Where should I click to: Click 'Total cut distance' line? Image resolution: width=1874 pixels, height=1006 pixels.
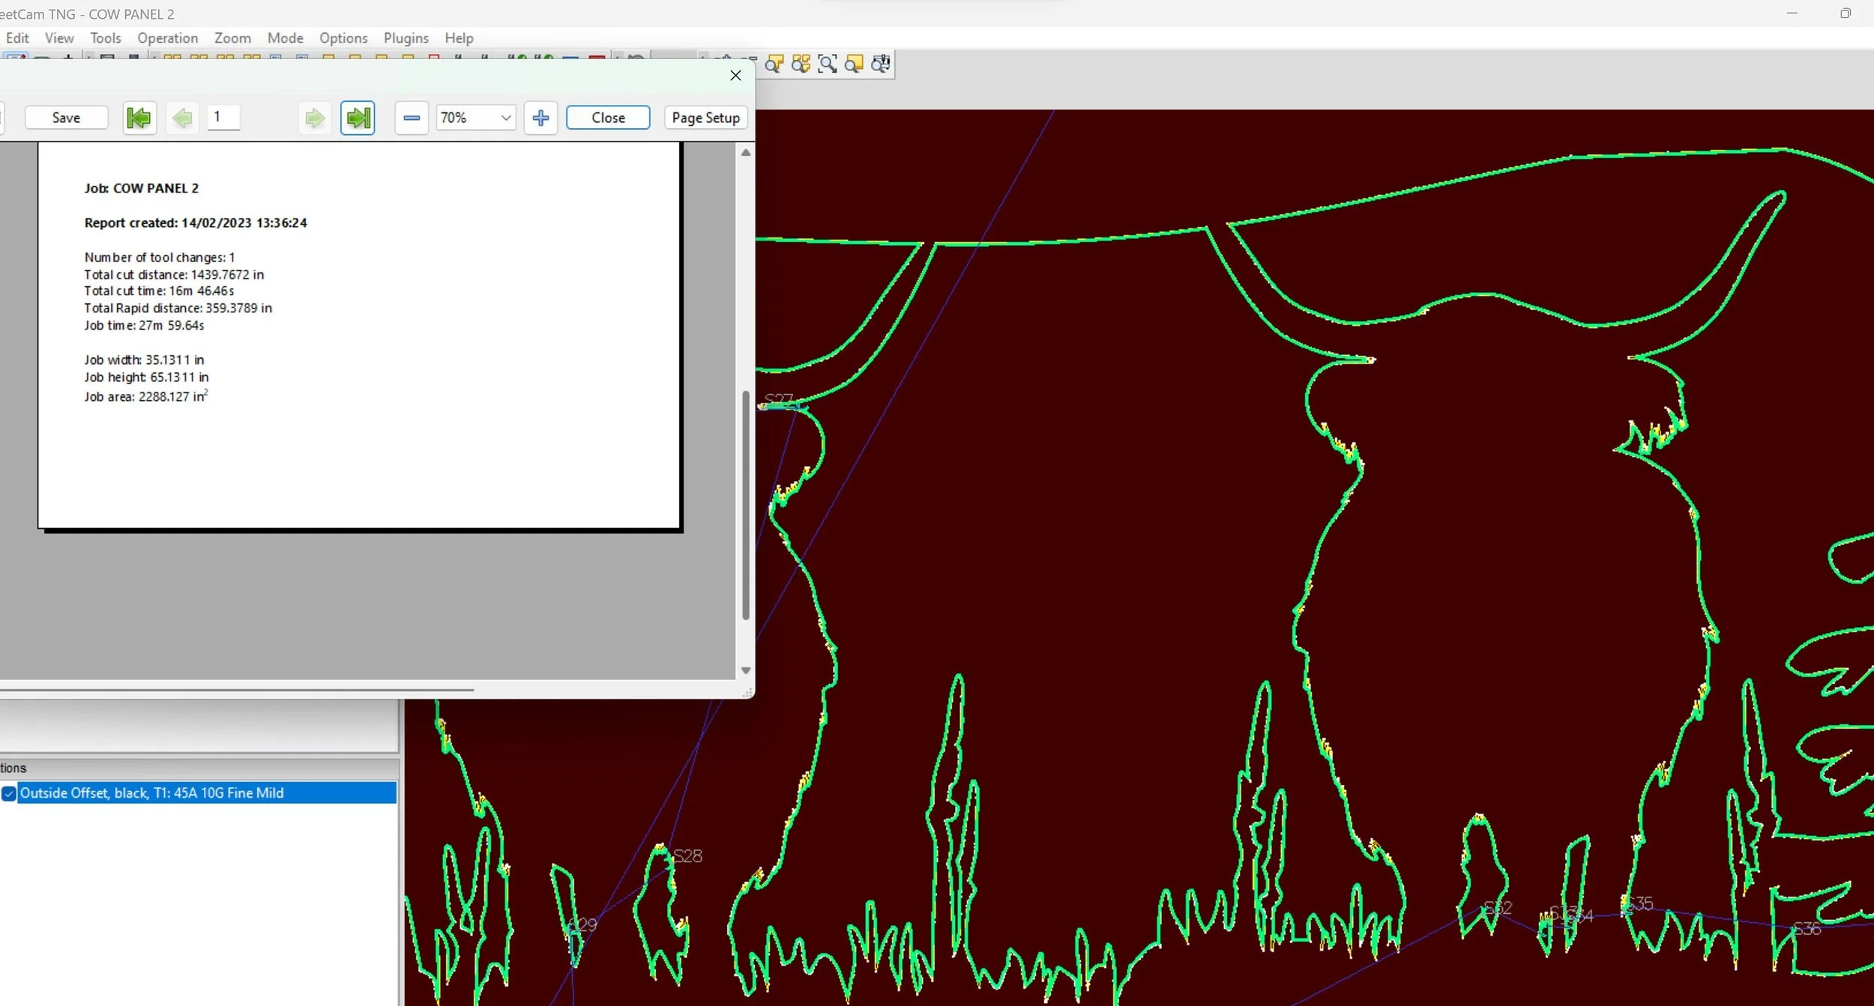pos(174,274)
